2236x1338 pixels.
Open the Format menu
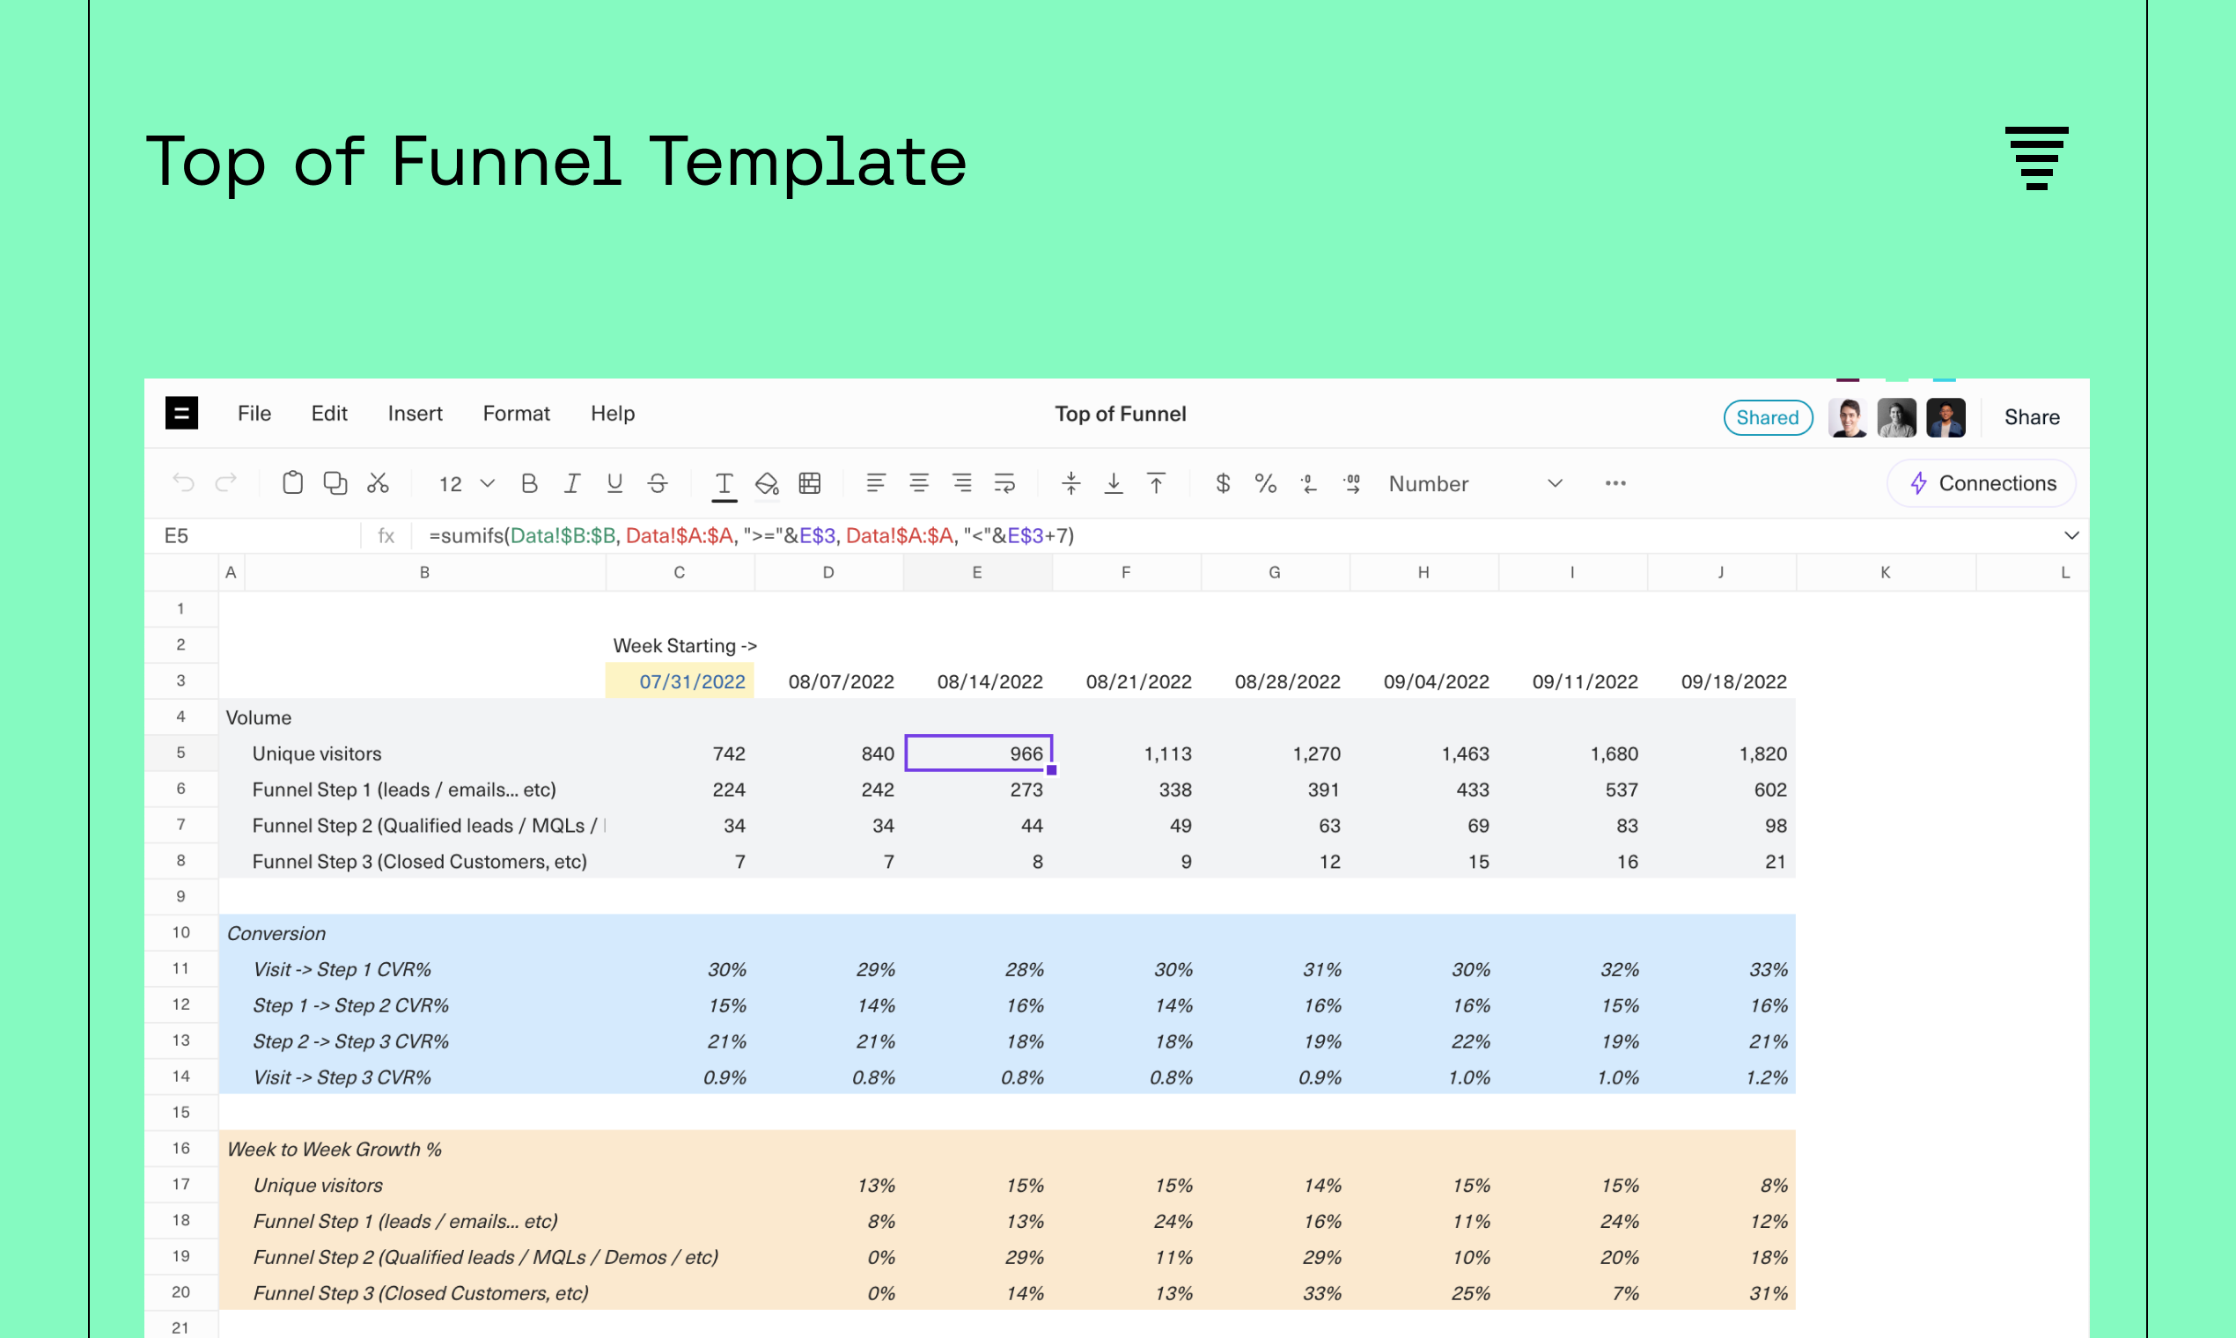516,414
